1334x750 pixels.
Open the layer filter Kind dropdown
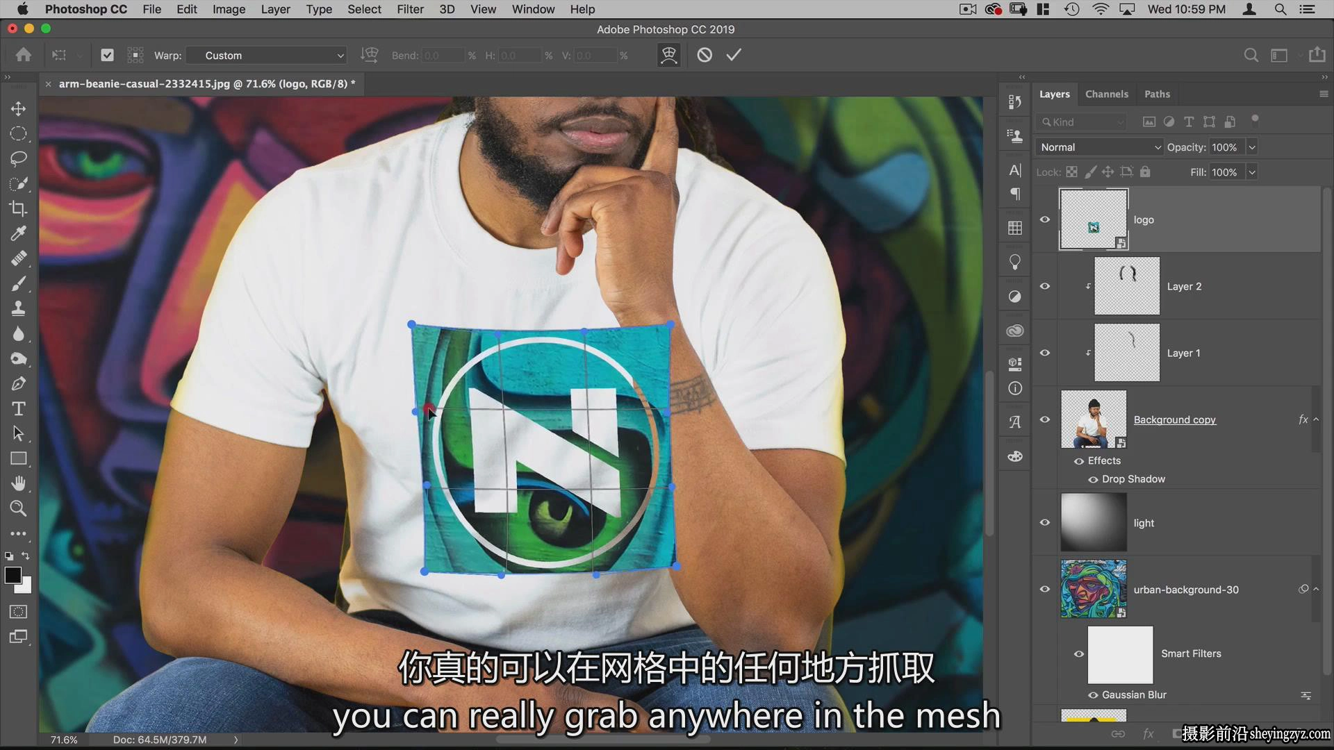click(x=1081, y=122)
